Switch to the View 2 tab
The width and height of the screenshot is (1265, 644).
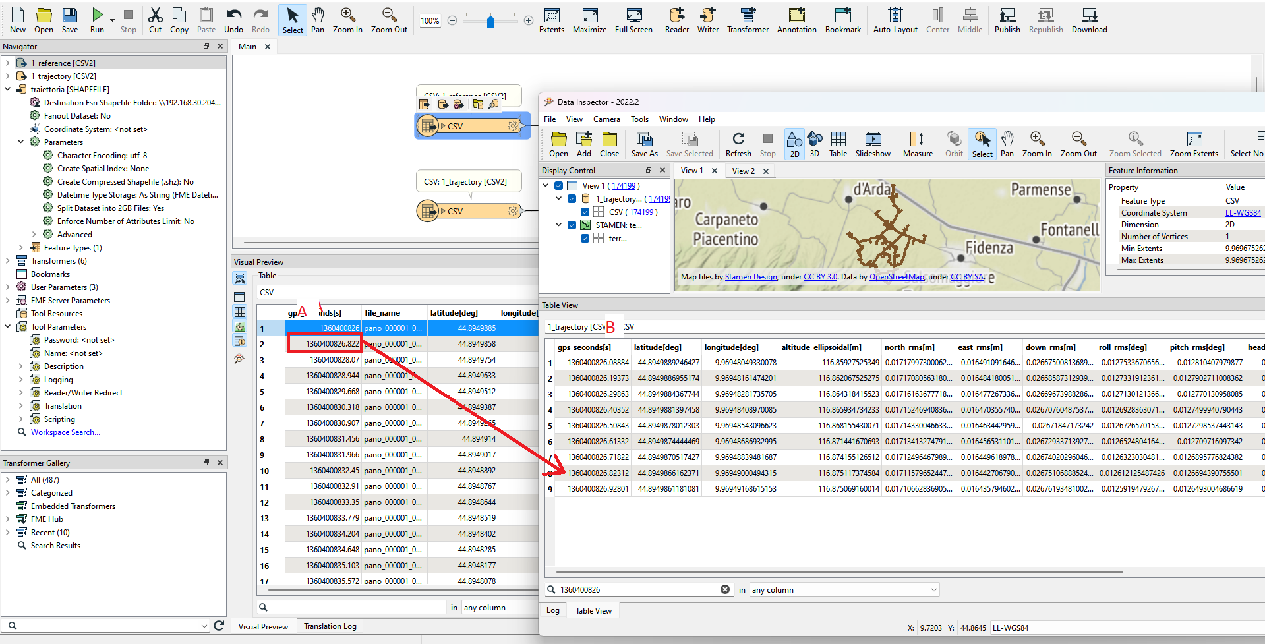pyautogui.click(x=744, y=171)
